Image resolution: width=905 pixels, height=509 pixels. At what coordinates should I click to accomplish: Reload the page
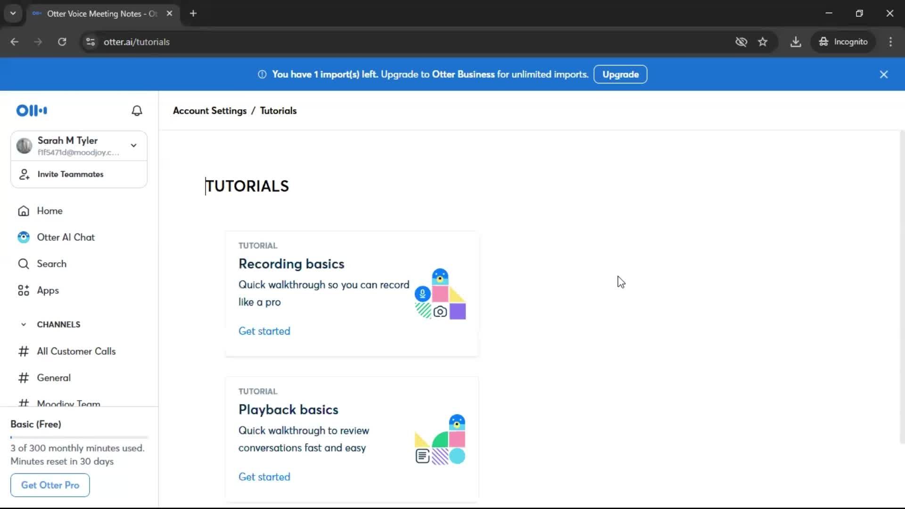[x=62, y=42]
